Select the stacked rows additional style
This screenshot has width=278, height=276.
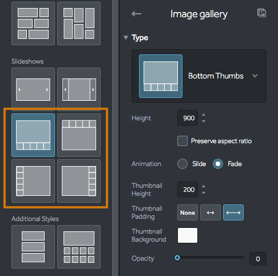[33, 247]
